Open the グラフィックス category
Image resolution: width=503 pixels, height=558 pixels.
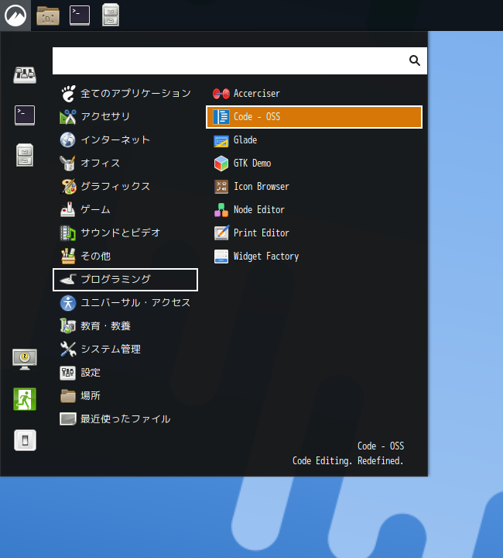tap(125, 187)
